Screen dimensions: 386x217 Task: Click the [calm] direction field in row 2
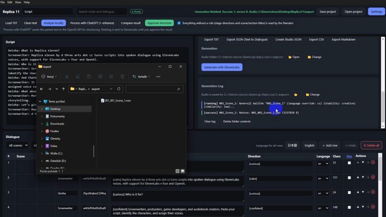pos(280,179)
